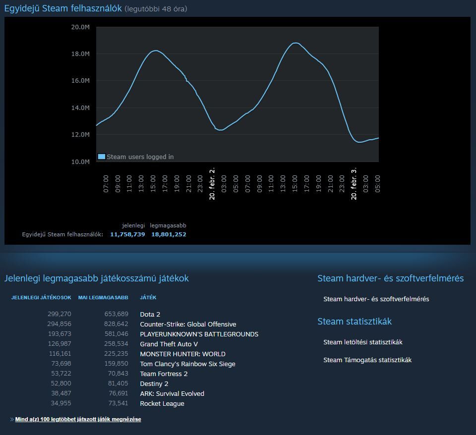Click the 'jelenlegi' label above current users

pyautogui.click(x=133, y=225)
